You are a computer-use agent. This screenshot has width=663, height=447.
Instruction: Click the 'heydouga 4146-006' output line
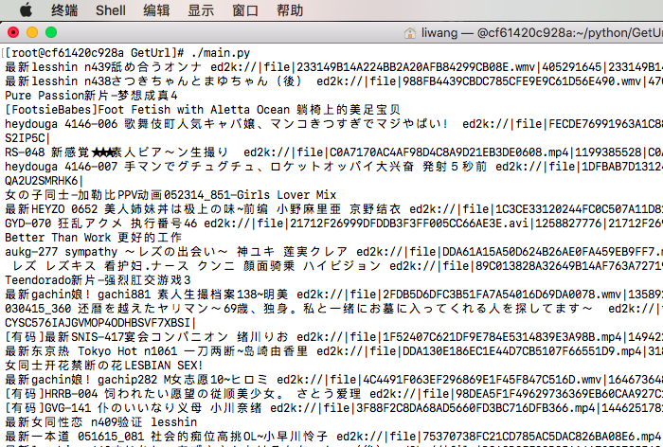[334, 124]
